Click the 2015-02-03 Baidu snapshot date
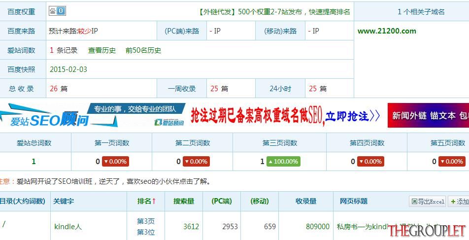The image size is (469, 240). tap(68, 69)
